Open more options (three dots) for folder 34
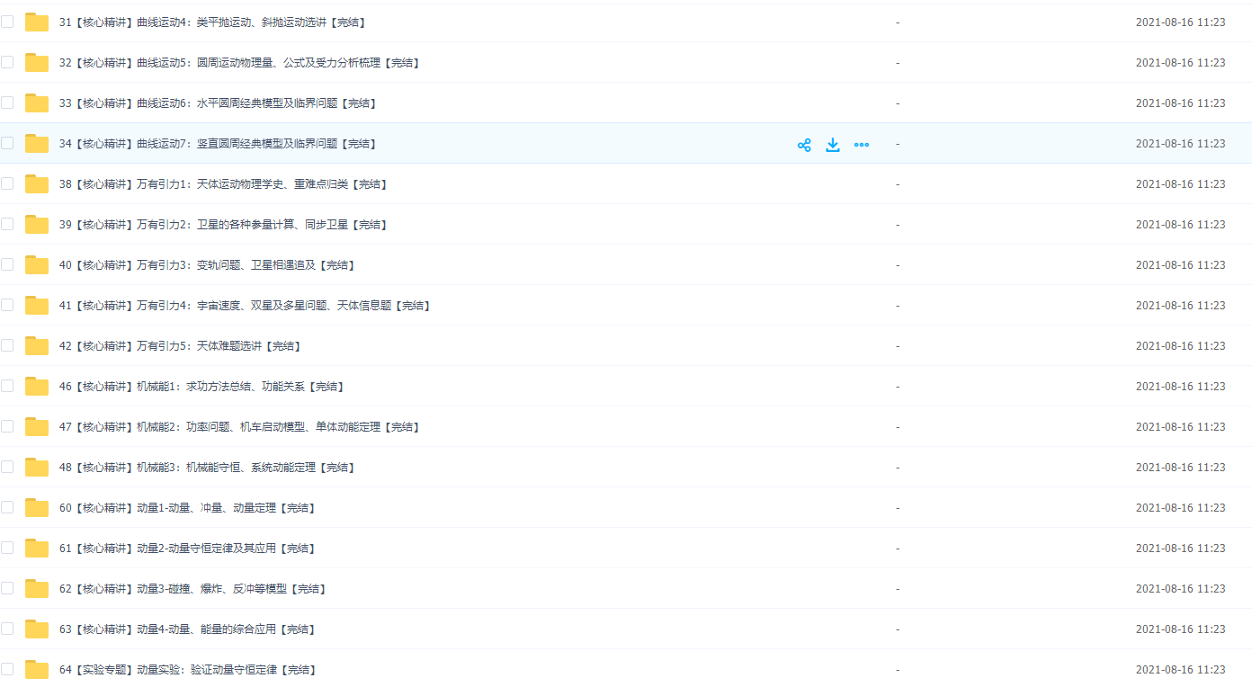 click(862, 145)
